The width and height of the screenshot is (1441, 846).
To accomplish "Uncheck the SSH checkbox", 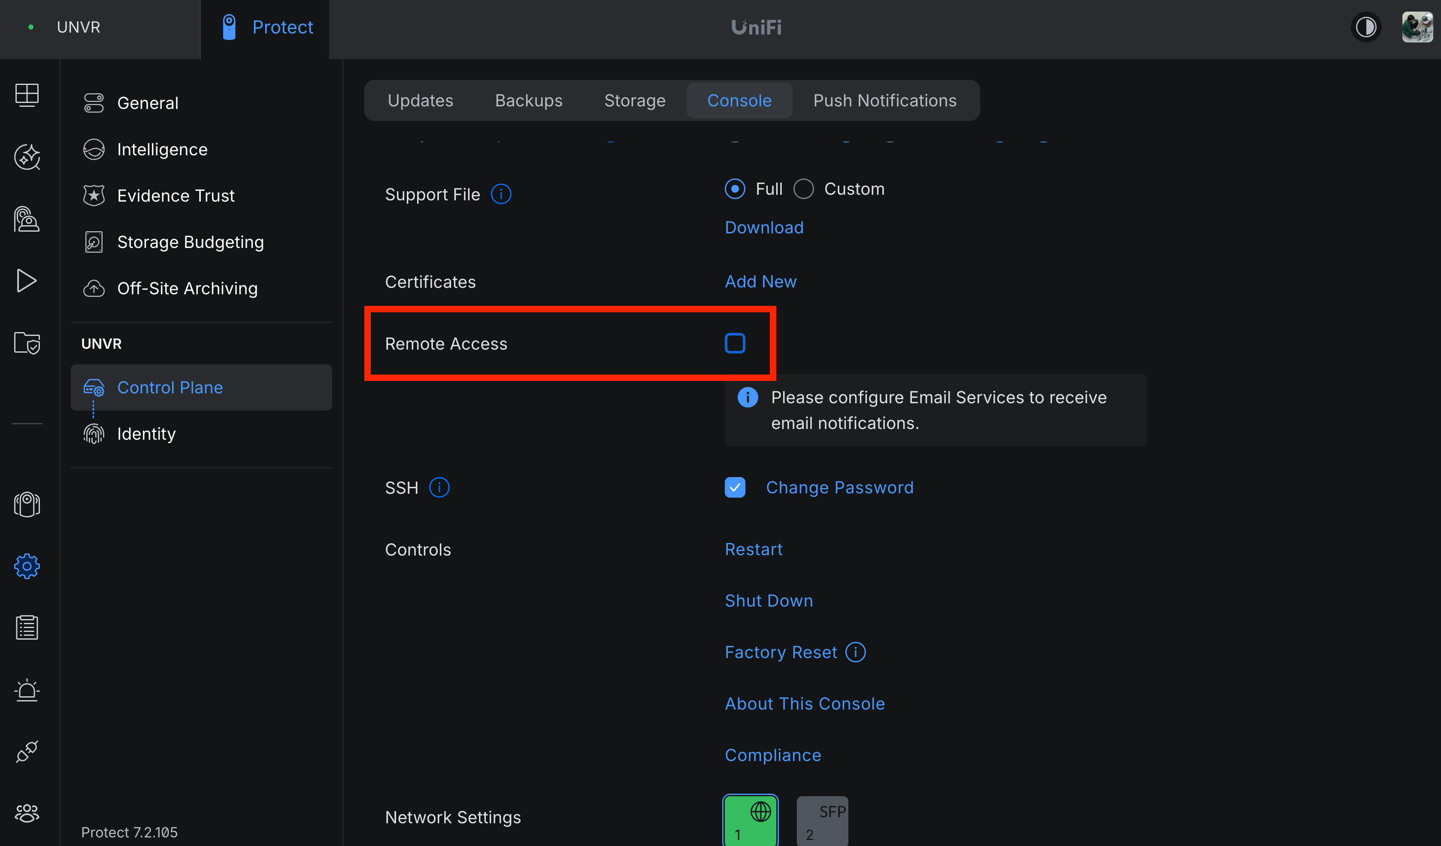I will coord(735,488).
